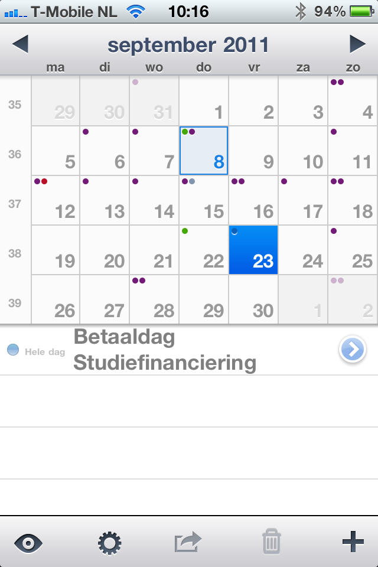Screen dimensions: 378x567
Task: Select week number 39
Action: (15, 303)
